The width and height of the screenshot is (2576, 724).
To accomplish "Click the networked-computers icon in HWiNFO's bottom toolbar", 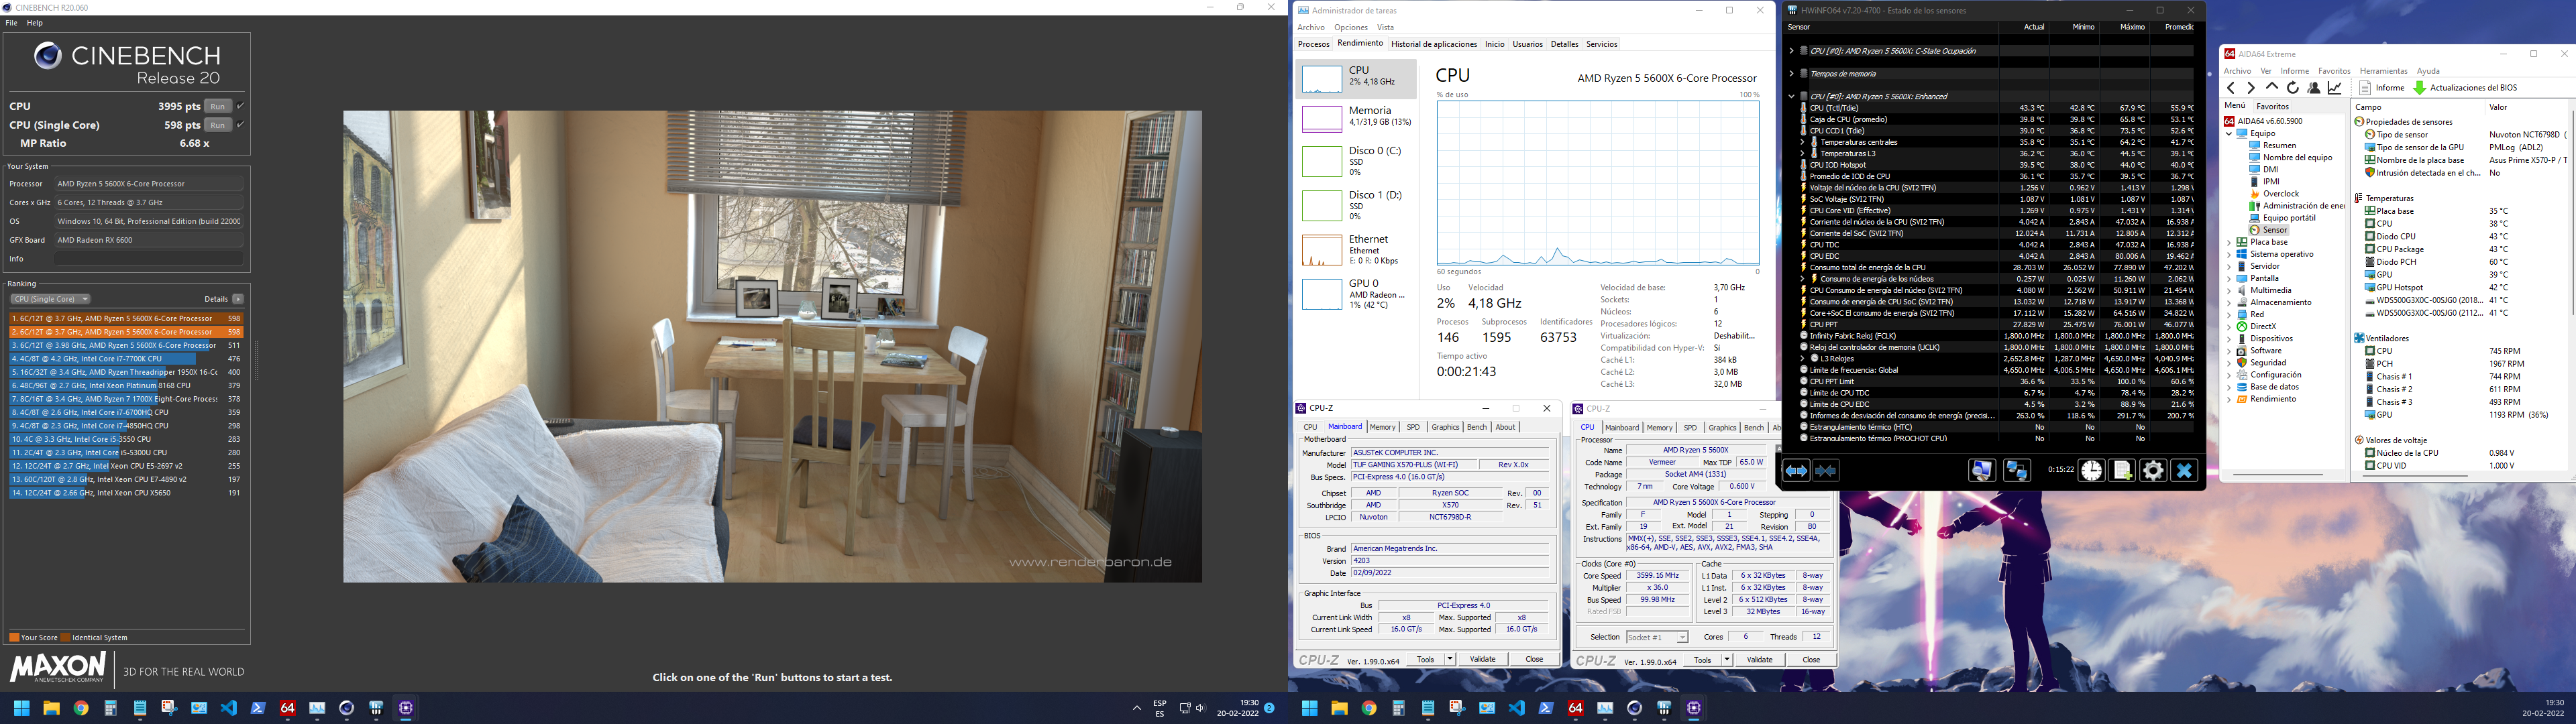I will (x=2017, y=471).
